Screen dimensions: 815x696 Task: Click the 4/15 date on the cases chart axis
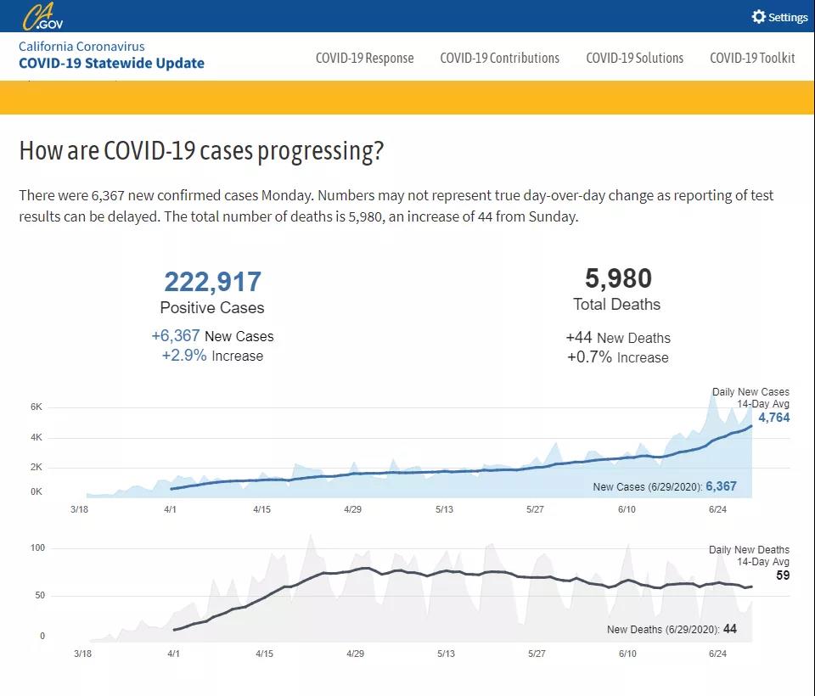point(261,509)
